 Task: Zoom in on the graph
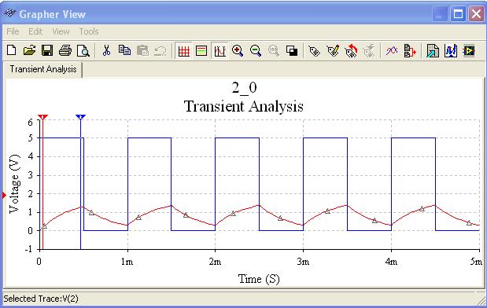pos(238,50)
